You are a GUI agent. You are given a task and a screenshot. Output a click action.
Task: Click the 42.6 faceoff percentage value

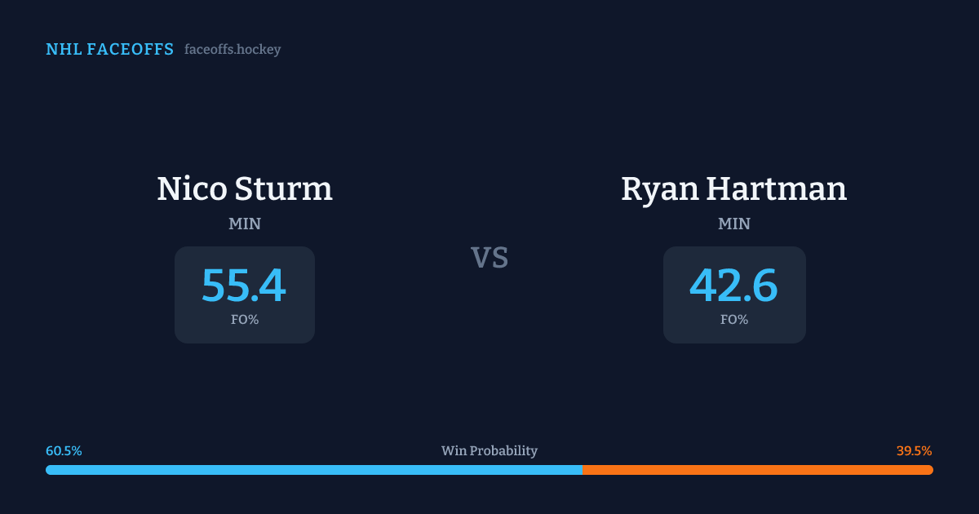point(733,285)
